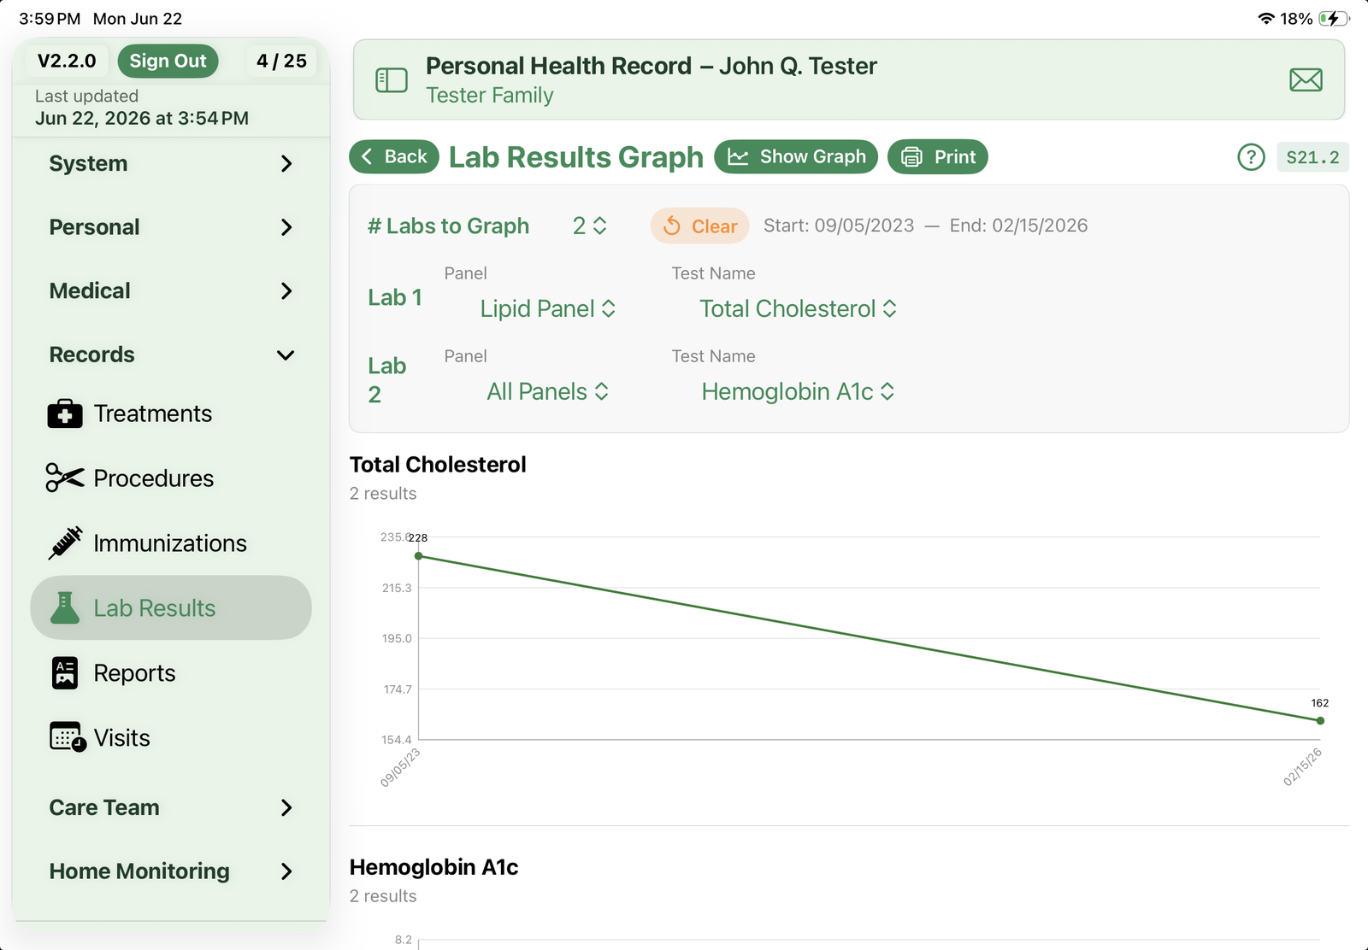
Task: Click the Hemoglobin A1c chart title
Action: [434, 867]
